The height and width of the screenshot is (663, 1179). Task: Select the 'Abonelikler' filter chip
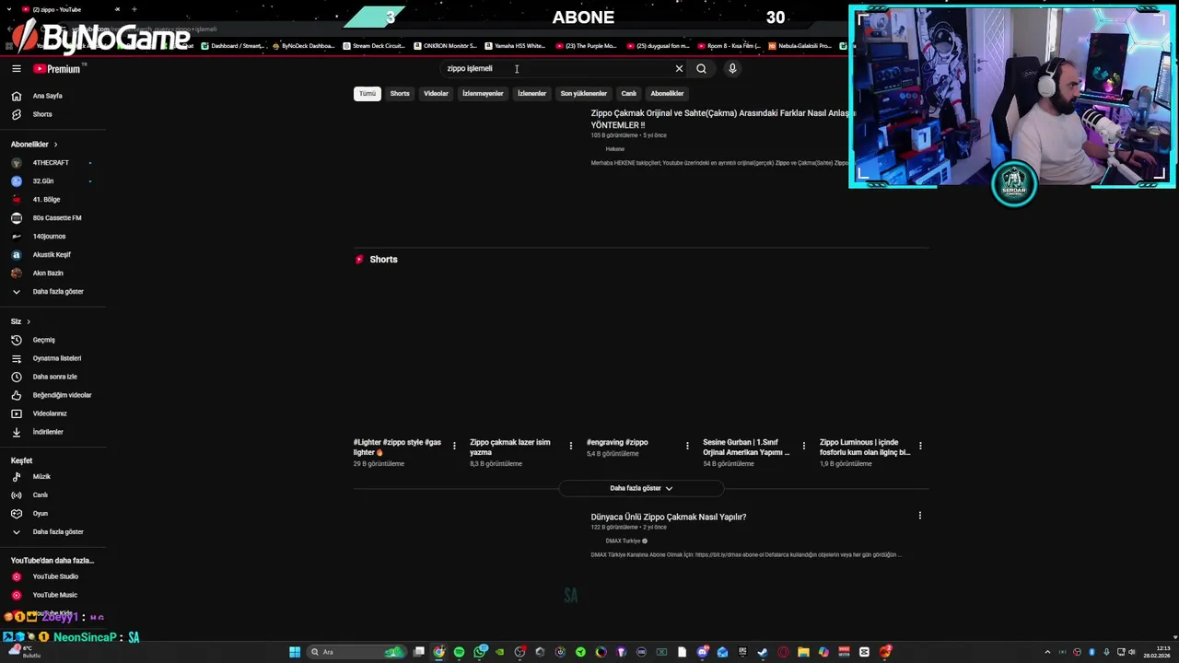(x=667, y=93)
